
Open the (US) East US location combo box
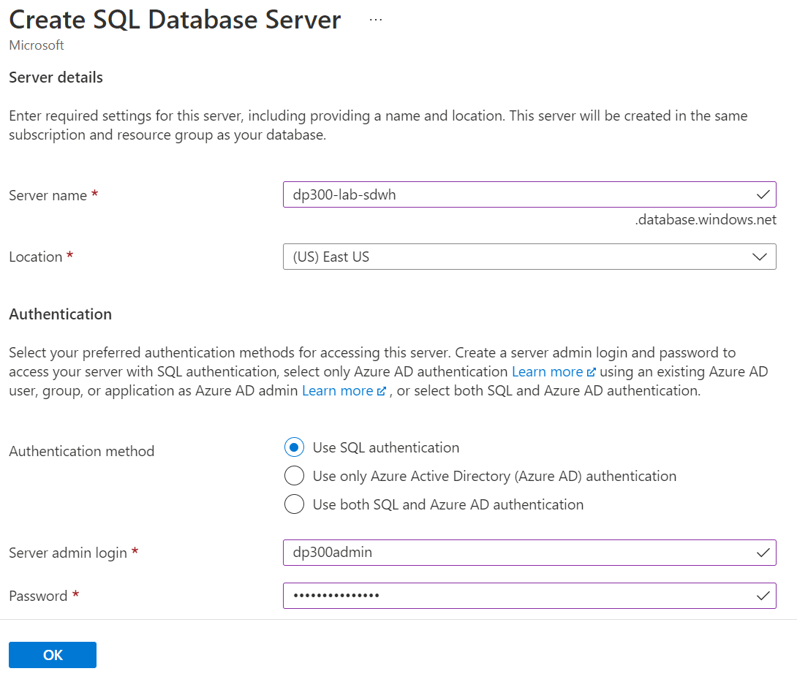(512, 257)
